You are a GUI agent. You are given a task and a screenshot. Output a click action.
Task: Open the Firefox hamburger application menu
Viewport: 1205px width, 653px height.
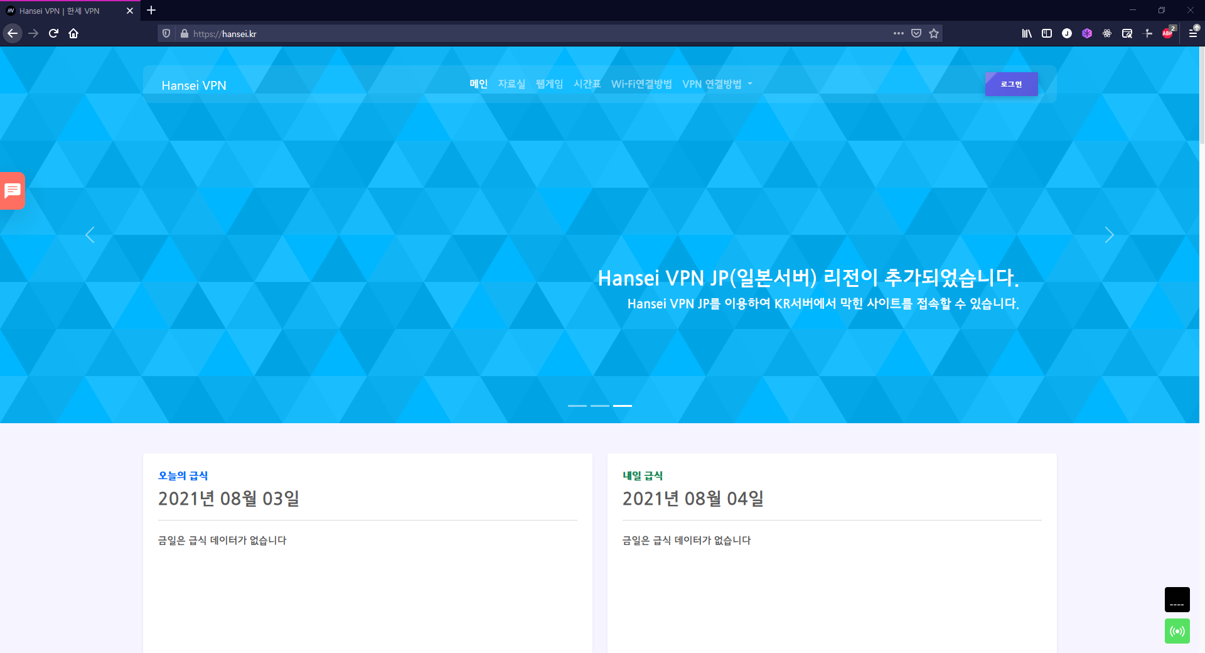point(1194,33)
